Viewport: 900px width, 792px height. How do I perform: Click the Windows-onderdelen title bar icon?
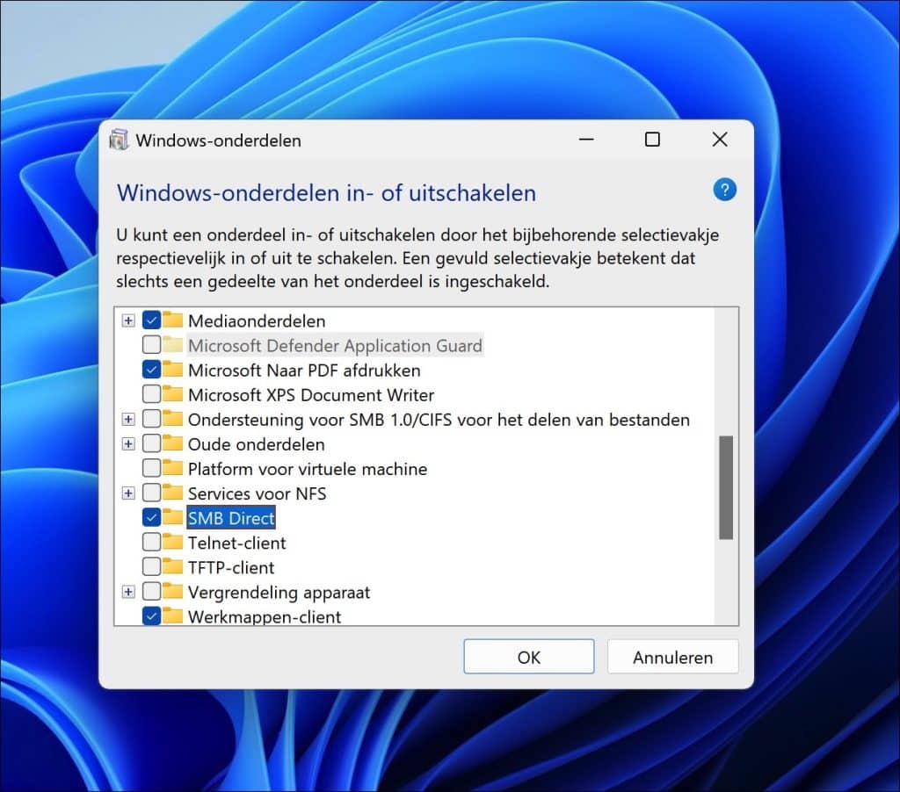pyautogui.click(x=119, y=140)
